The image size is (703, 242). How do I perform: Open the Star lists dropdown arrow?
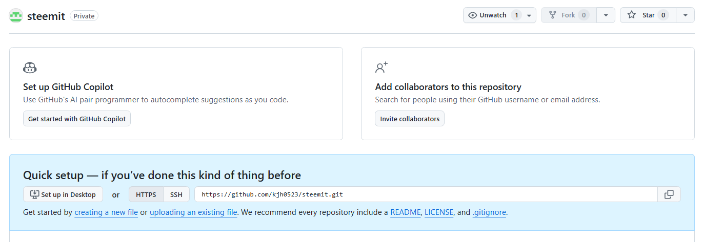pyautogui.click(x=685, y=15)
